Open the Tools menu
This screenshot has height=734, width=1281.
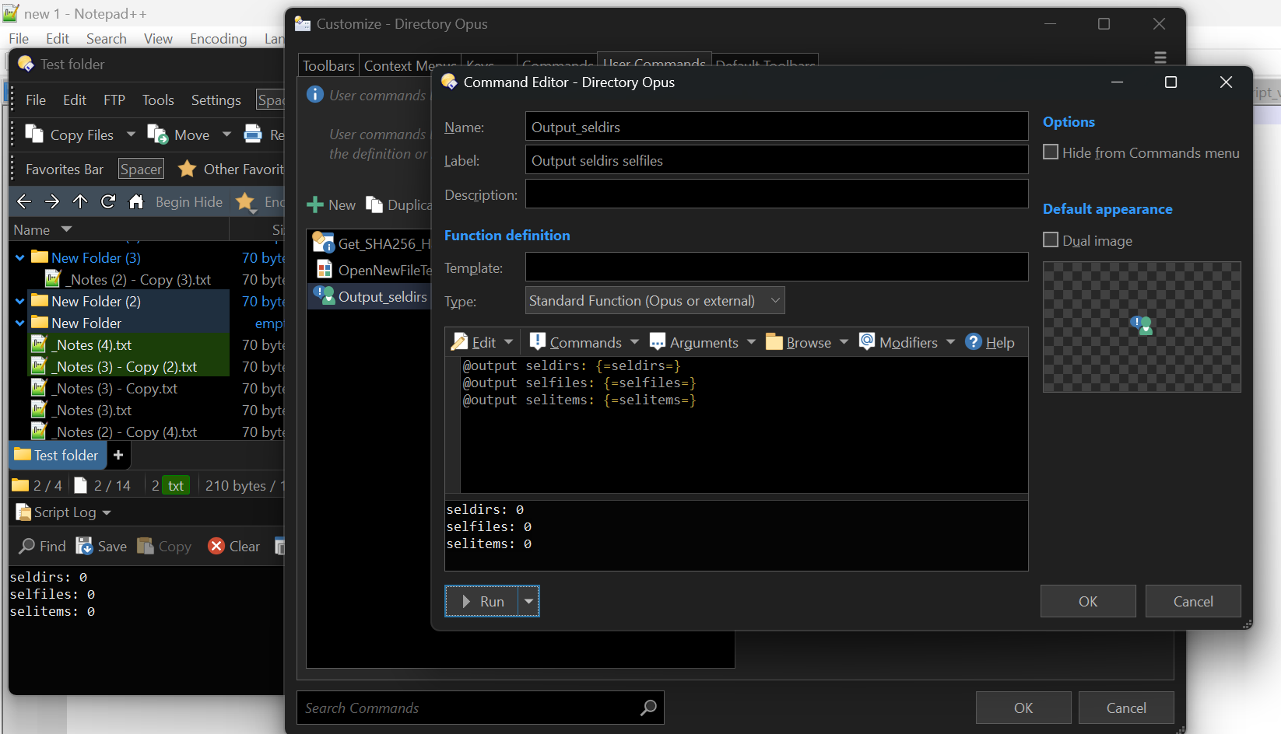tap(158, 100)
